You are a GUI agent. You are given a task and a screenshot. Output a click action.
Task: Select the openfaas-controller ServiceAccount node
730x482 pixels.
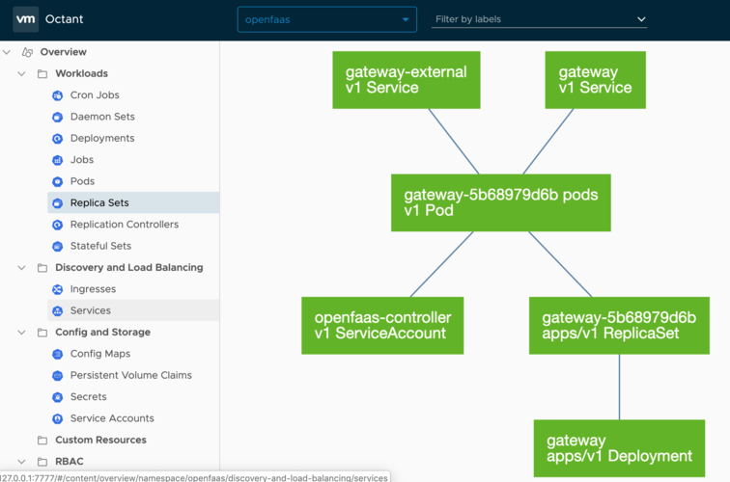point(382,326)
